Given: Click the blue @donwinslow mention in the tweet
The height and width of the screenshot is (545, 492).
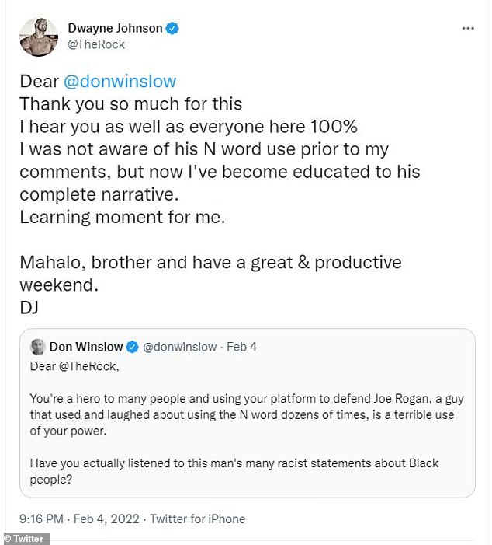Looking at the screenshot, I should click(x=120, y=82).
